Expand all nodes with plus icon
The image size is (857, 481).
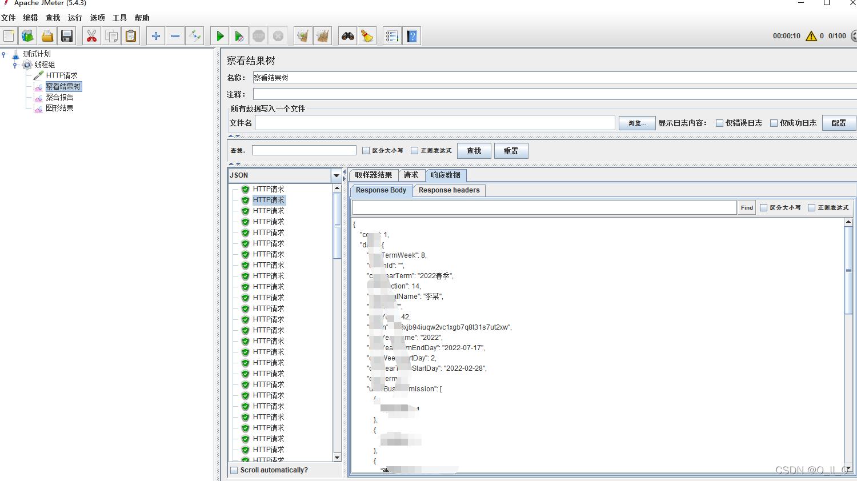tap(155, 36)
